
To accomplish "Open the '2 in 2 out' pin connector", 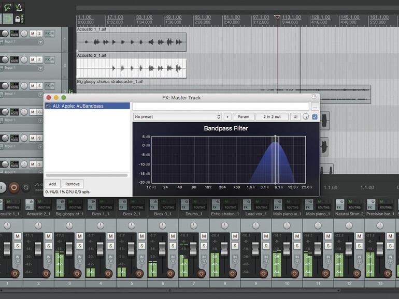I will coord(272,117).
